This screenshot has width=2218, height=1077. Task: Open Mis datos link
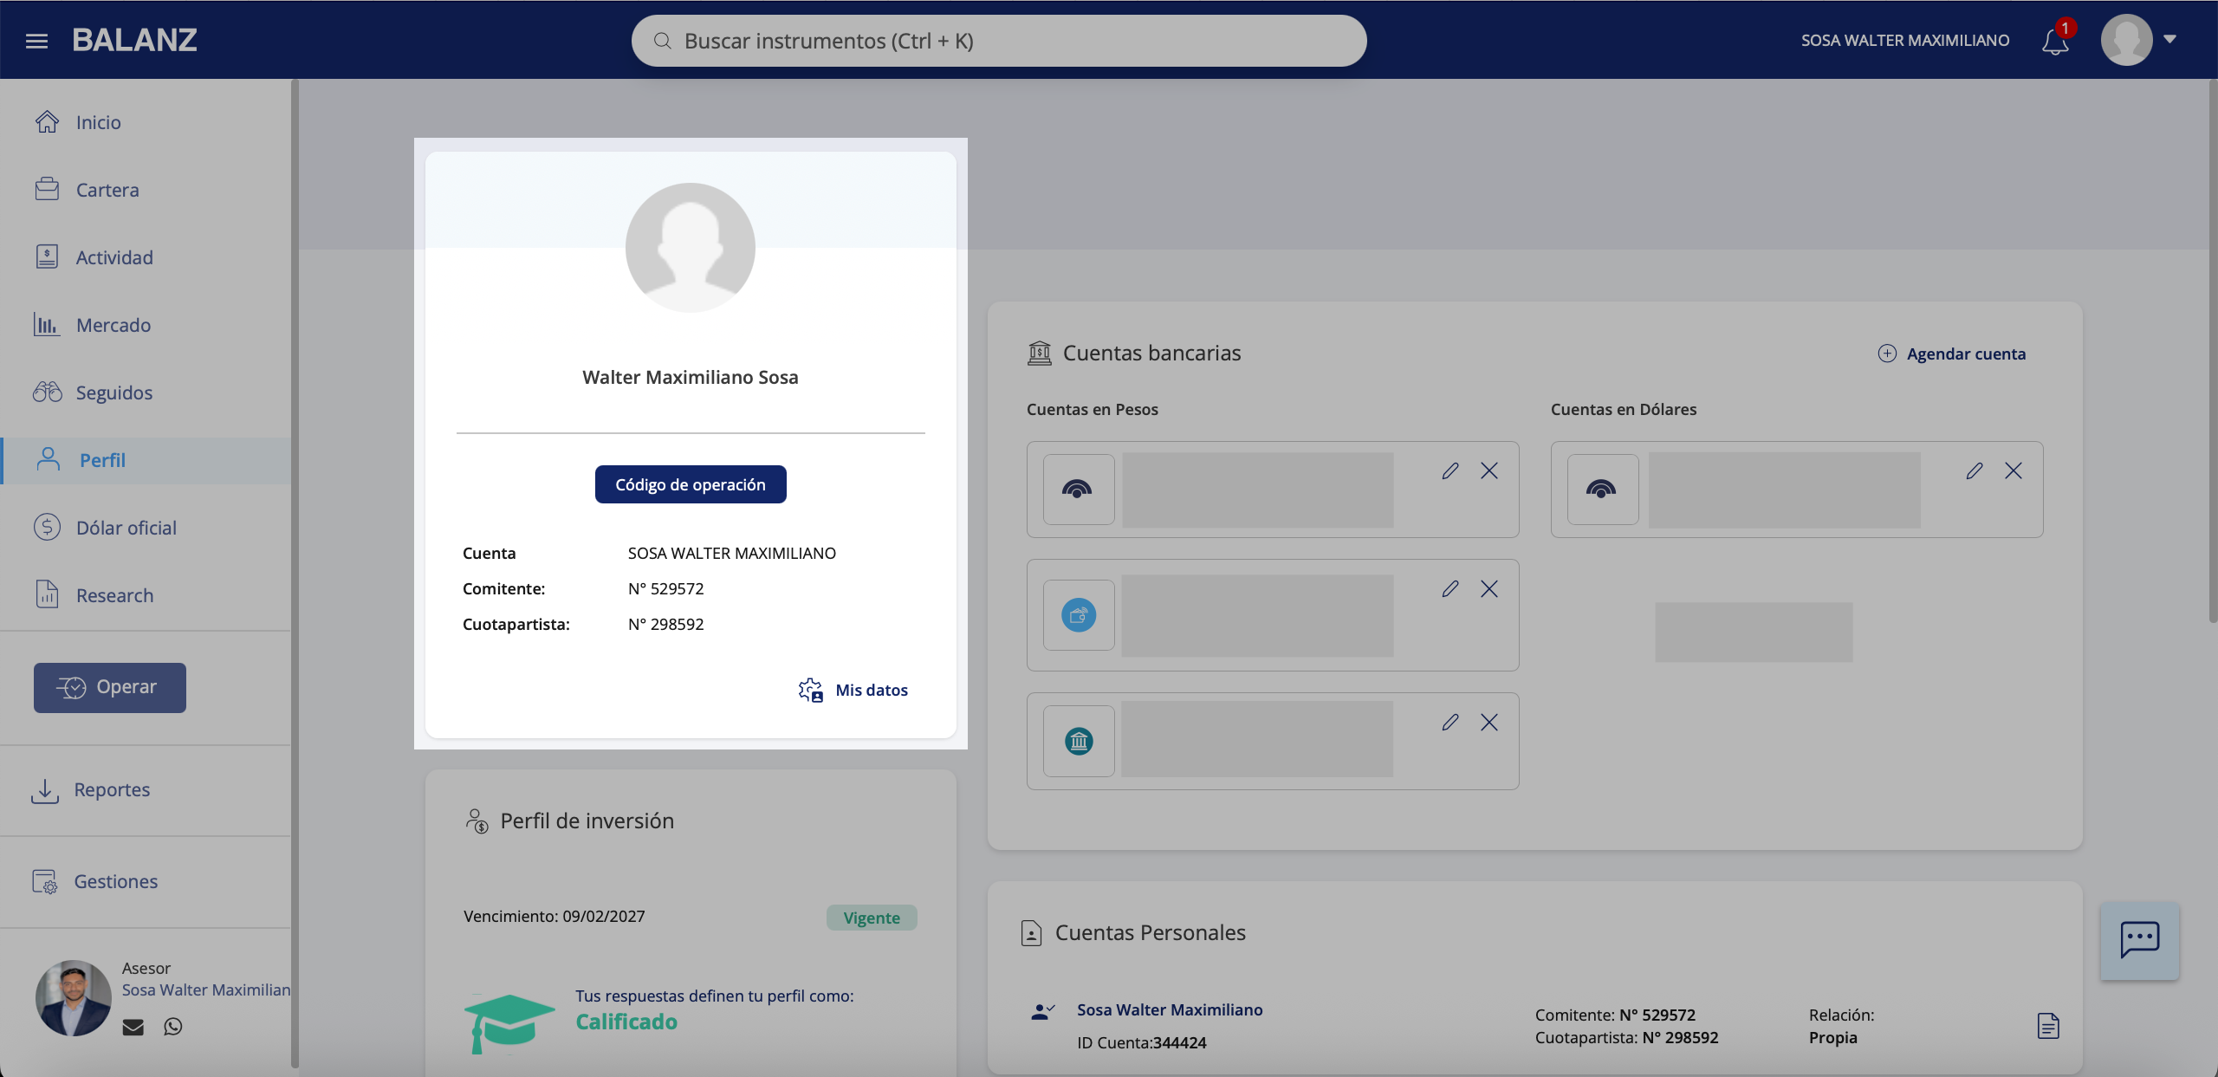tap(872, 691)
